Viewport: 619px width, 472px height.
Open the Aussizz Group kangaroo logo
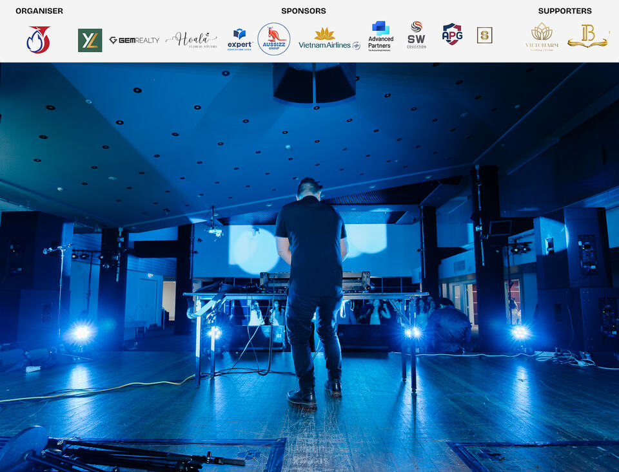pyautogui.click(x=274, y=39)
